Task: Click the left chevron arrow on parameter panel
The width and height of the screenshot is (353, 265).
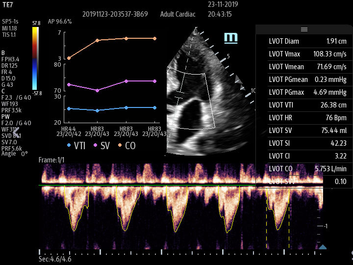Action: point(16,132)
